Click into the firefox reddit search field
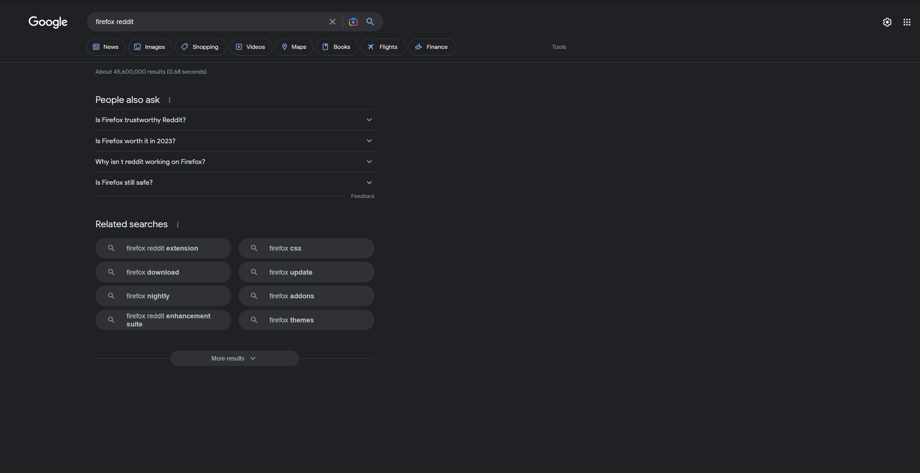The height and width of the screenshot is (473, 920). coord(208,22)
